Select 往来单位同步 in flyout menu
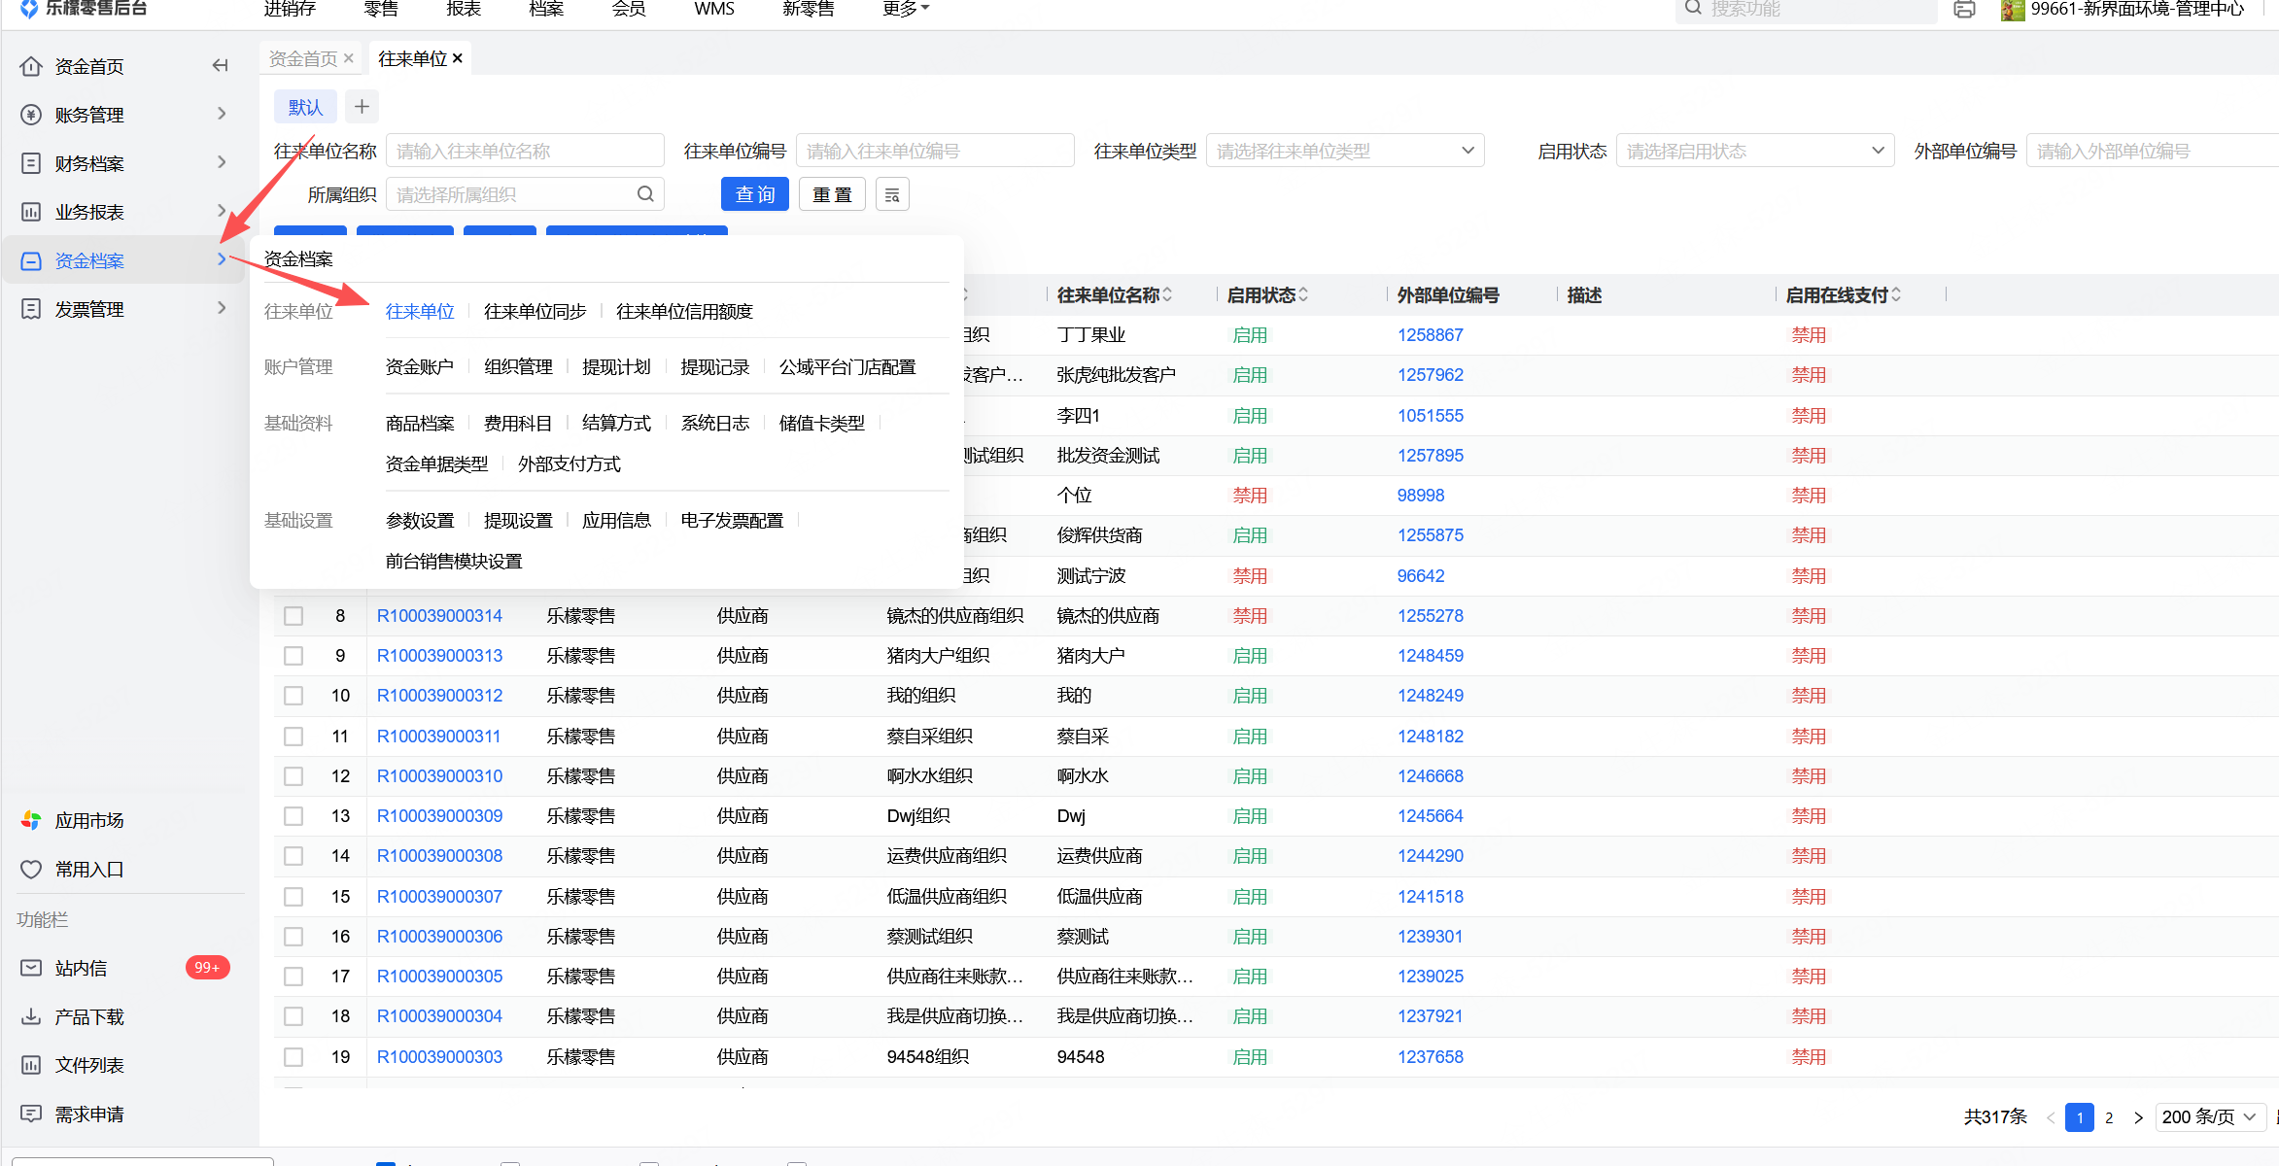Screen dimensions: 2279x1166 535,312
